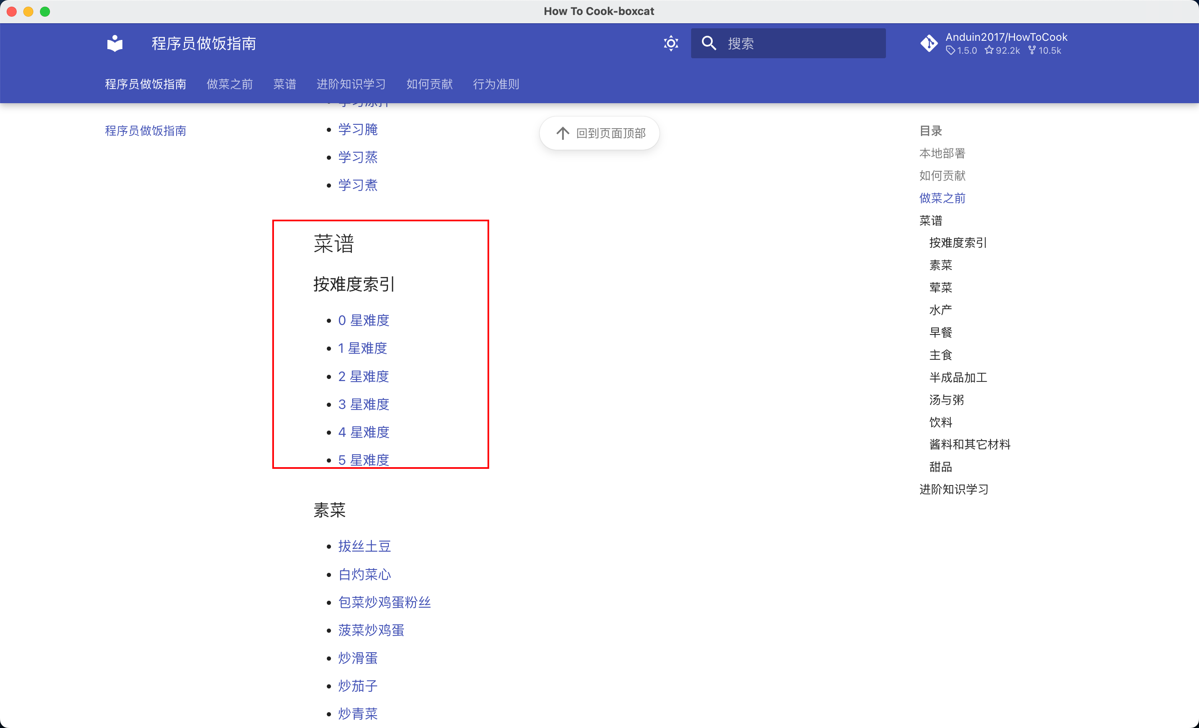Open 学习腌 link
Screen dimensions: 1199x728
point(358,129)
